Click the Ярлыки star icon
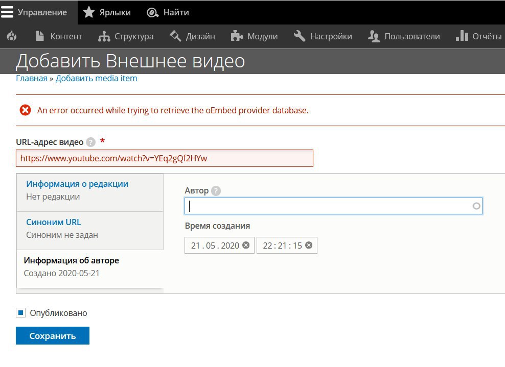 tap(89, 12)
